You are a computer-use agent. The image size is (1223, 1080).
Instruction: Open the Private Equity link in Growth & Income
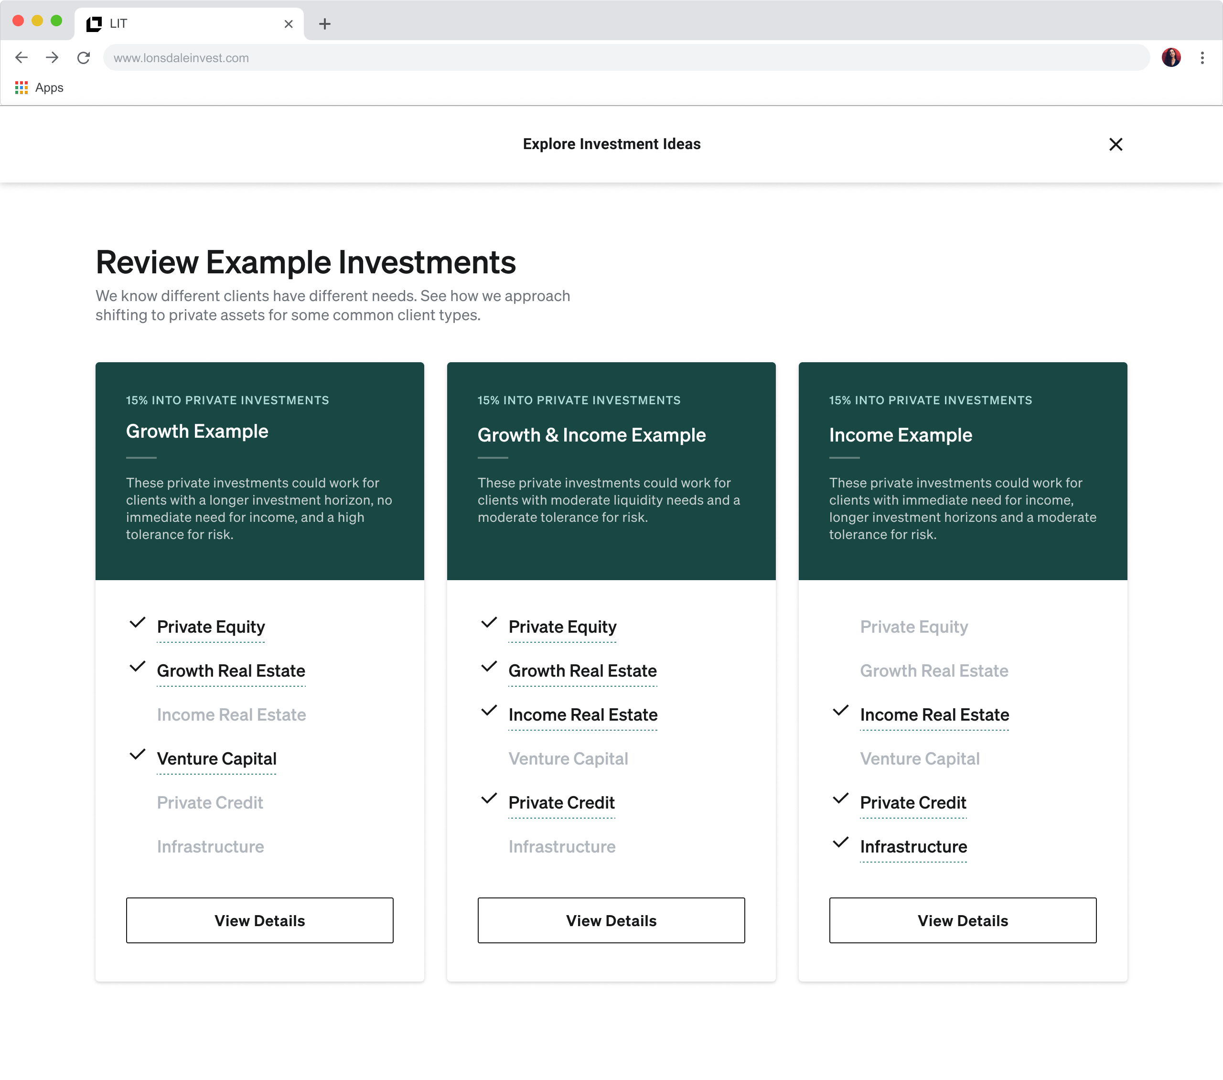562,626
